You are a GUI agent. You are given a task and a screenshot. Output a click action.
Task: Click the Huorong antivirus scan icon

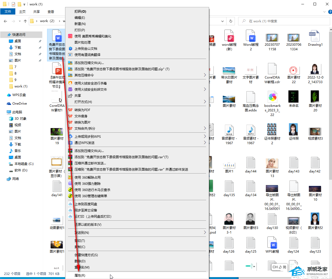(x=70, y=83)
